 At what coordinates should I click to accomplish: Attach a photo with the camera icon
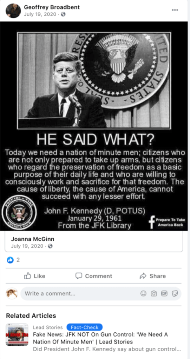(154, 293)
